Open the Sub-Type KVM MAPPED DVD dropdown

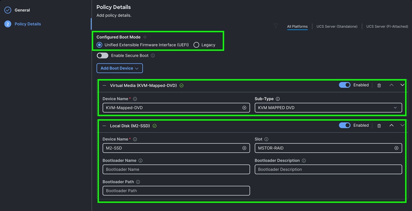click(328, 107)
